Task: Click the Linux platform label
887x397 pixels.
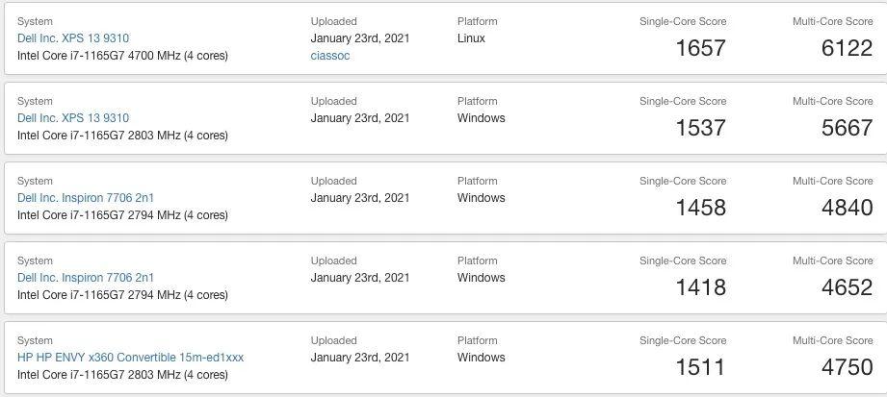Action: click(471, 38)
